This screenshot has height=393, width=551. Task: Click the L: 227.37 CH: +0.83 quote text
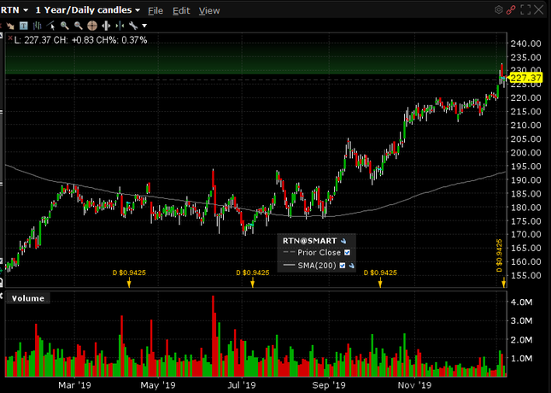[x=81, y=40]
